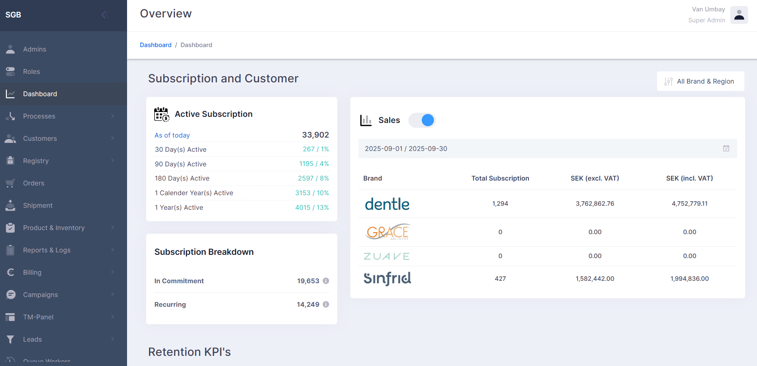Expand the Campaigns menu chevron
Viewport: 757px width, 366px height.
(x=112, y=295)
